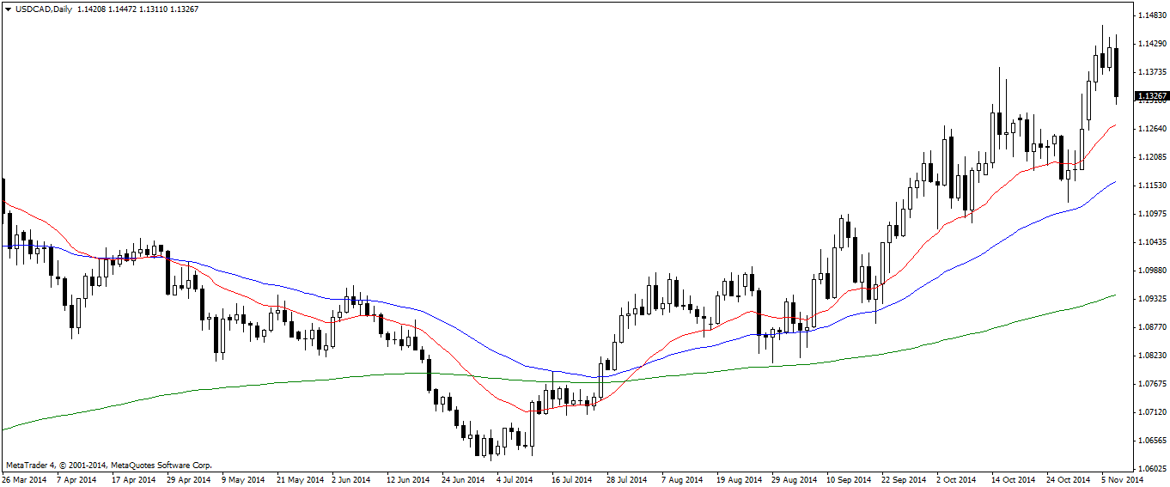Click the 1.14830 price axis label
Screen dimensions: 1170x487
[x=1151, y=15]
